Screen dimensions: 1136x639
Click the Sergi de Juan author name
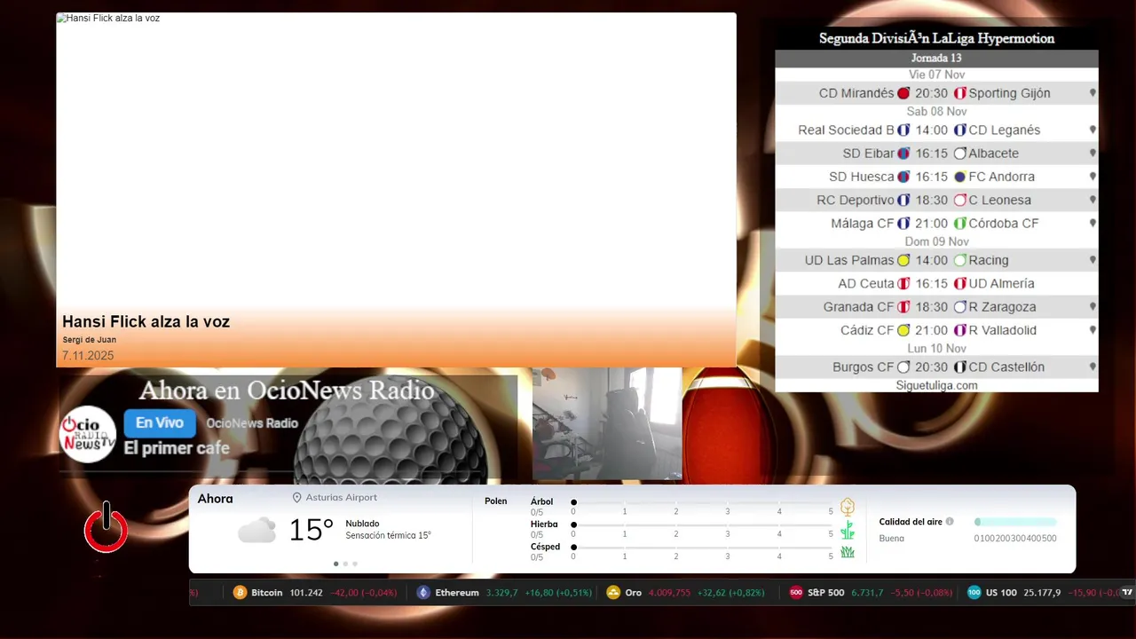pos(89,340)
